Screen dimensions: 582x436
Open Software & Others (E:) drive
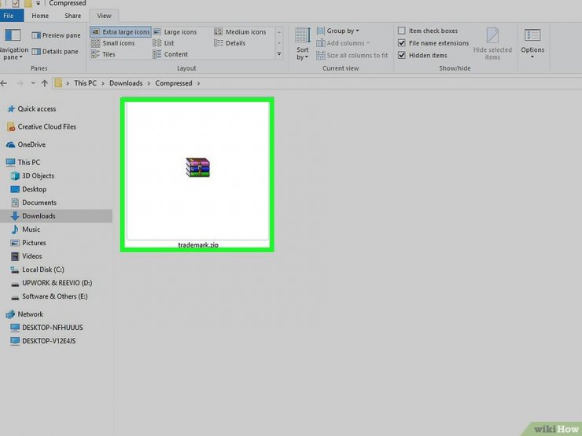(x=54, y=296)
